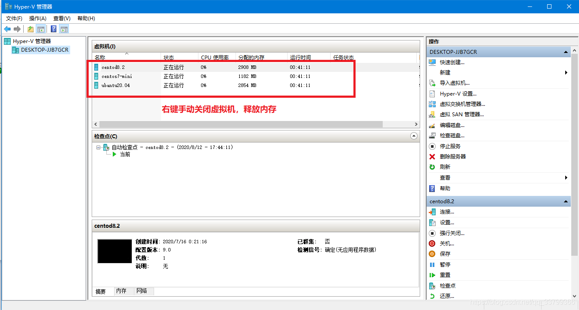Screen dimensions: 579x310
Task: Select DESKTOP-JJB7GCR server in tree
Action: (45, 50)
